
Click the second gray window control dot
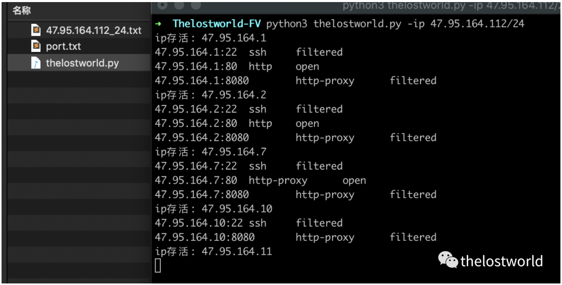(179, 5)
